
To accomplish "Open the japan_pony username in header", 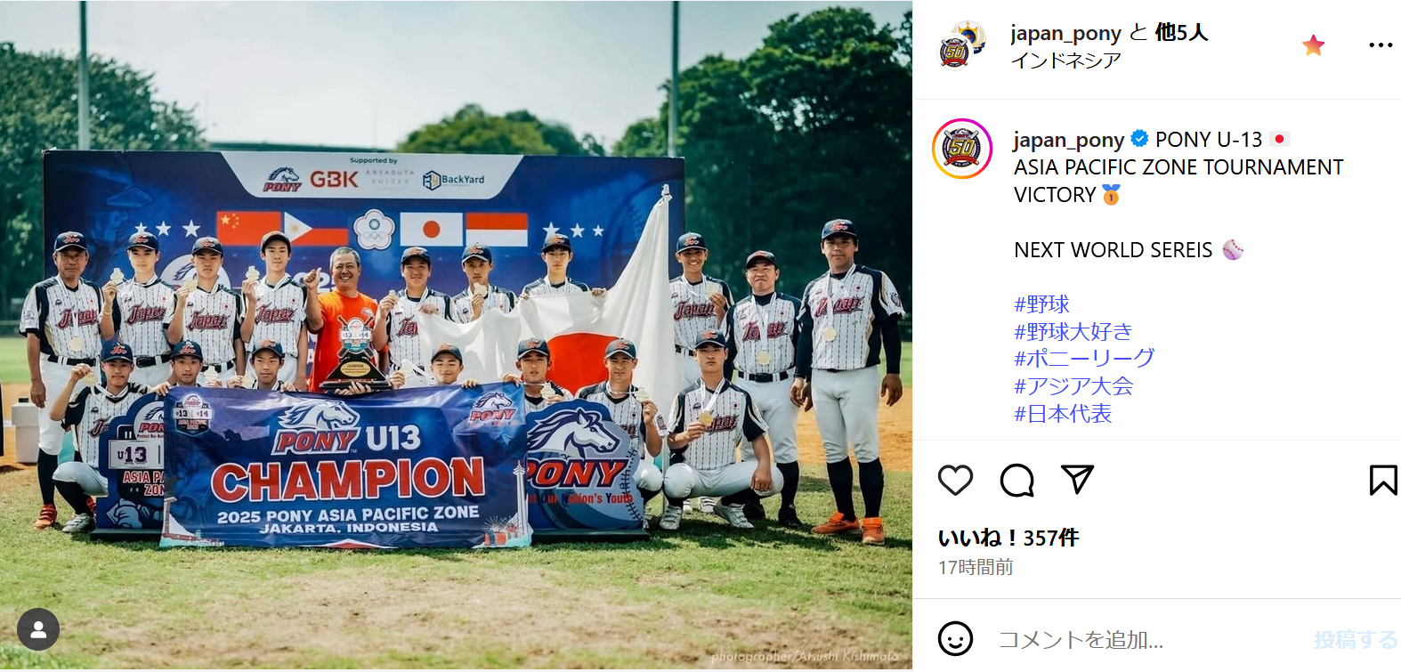I will coord(1065,33).
